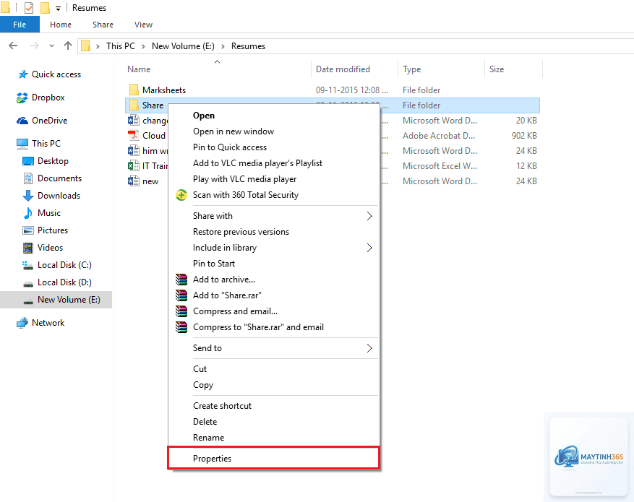Switch to the View ribbon tab
Image resolution: width=634 pixels, height=502 pixels.
(x=143, y=25)
